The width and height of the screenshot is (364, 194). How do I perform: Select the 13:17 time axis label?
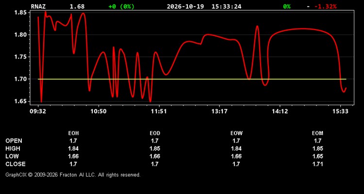[219, 112]
